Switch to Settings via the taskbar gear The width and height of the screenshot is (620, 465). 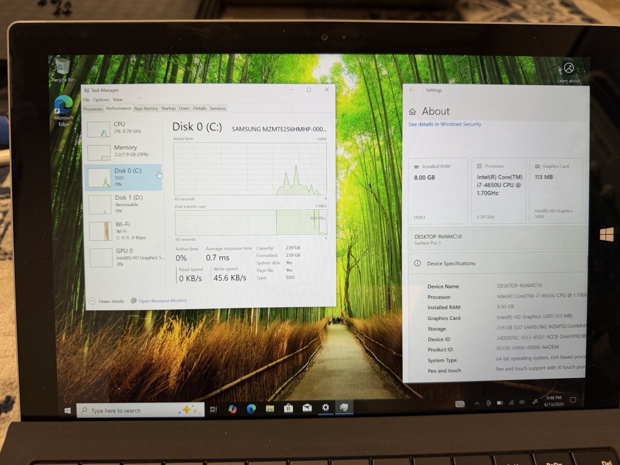click(x=325, y=407)
